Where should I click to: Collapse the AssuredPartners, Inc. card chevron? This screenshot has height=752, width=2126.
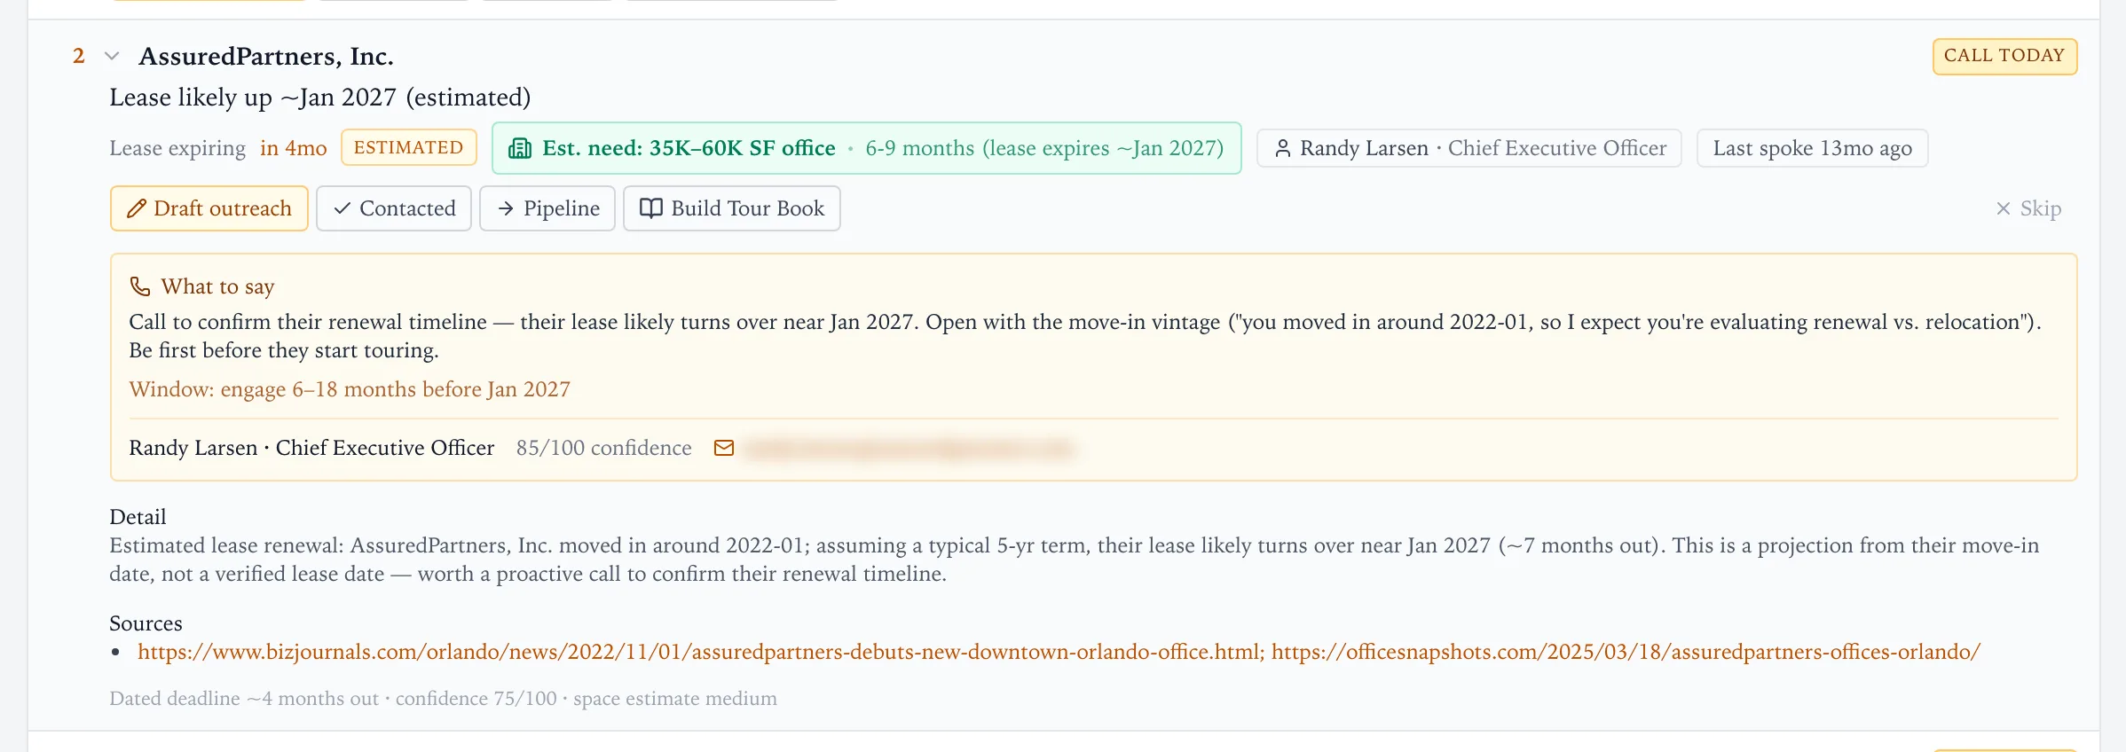(x=112, y=56)
